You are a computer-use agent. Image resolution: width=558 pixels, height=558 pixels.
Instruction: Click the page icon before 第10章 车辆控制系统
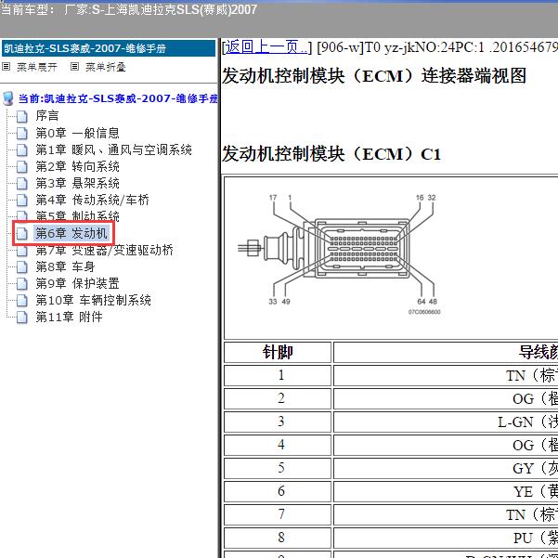[22, 300]
